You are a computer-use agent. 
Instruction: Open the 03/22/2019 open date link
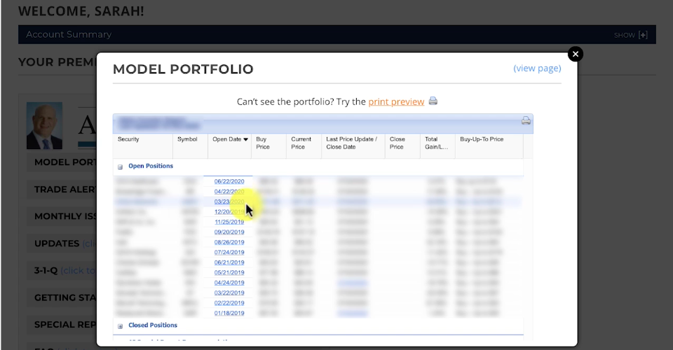coord(229,293)
